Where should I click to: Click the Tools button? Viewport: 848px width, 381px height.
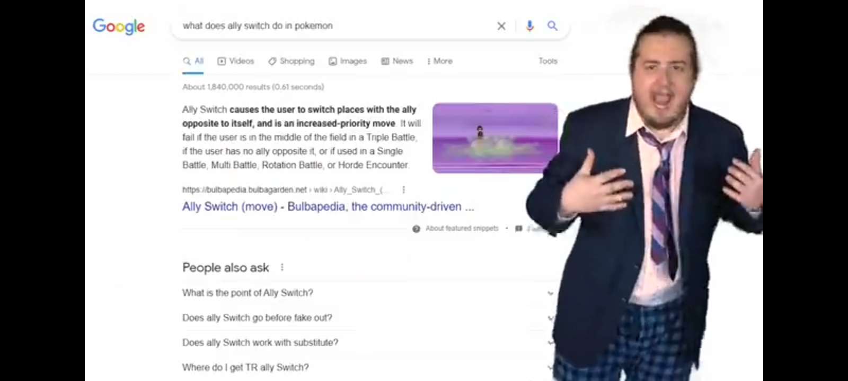point(548,61)
